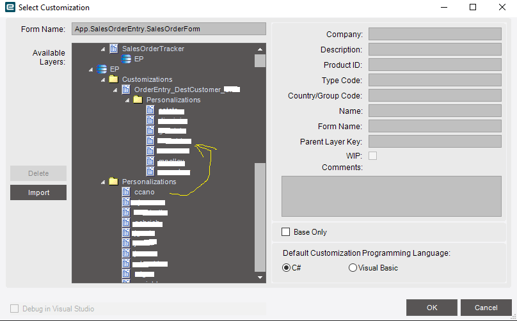The image size is (517, 321).
Task: Click the nested Personalizations folder icon
Action: [x=138, y=100]
